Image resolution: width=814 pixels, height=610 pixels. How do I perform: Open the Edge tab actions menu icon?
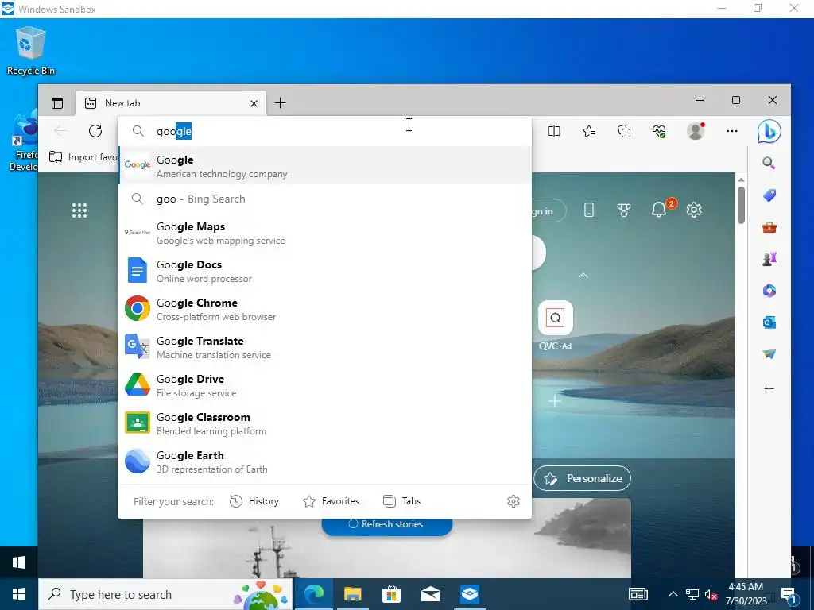click(57, 103)
